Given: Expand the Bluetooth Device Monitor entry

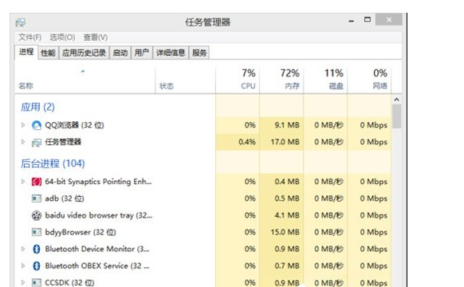Looking at the screenshot, I should [23, 249].
